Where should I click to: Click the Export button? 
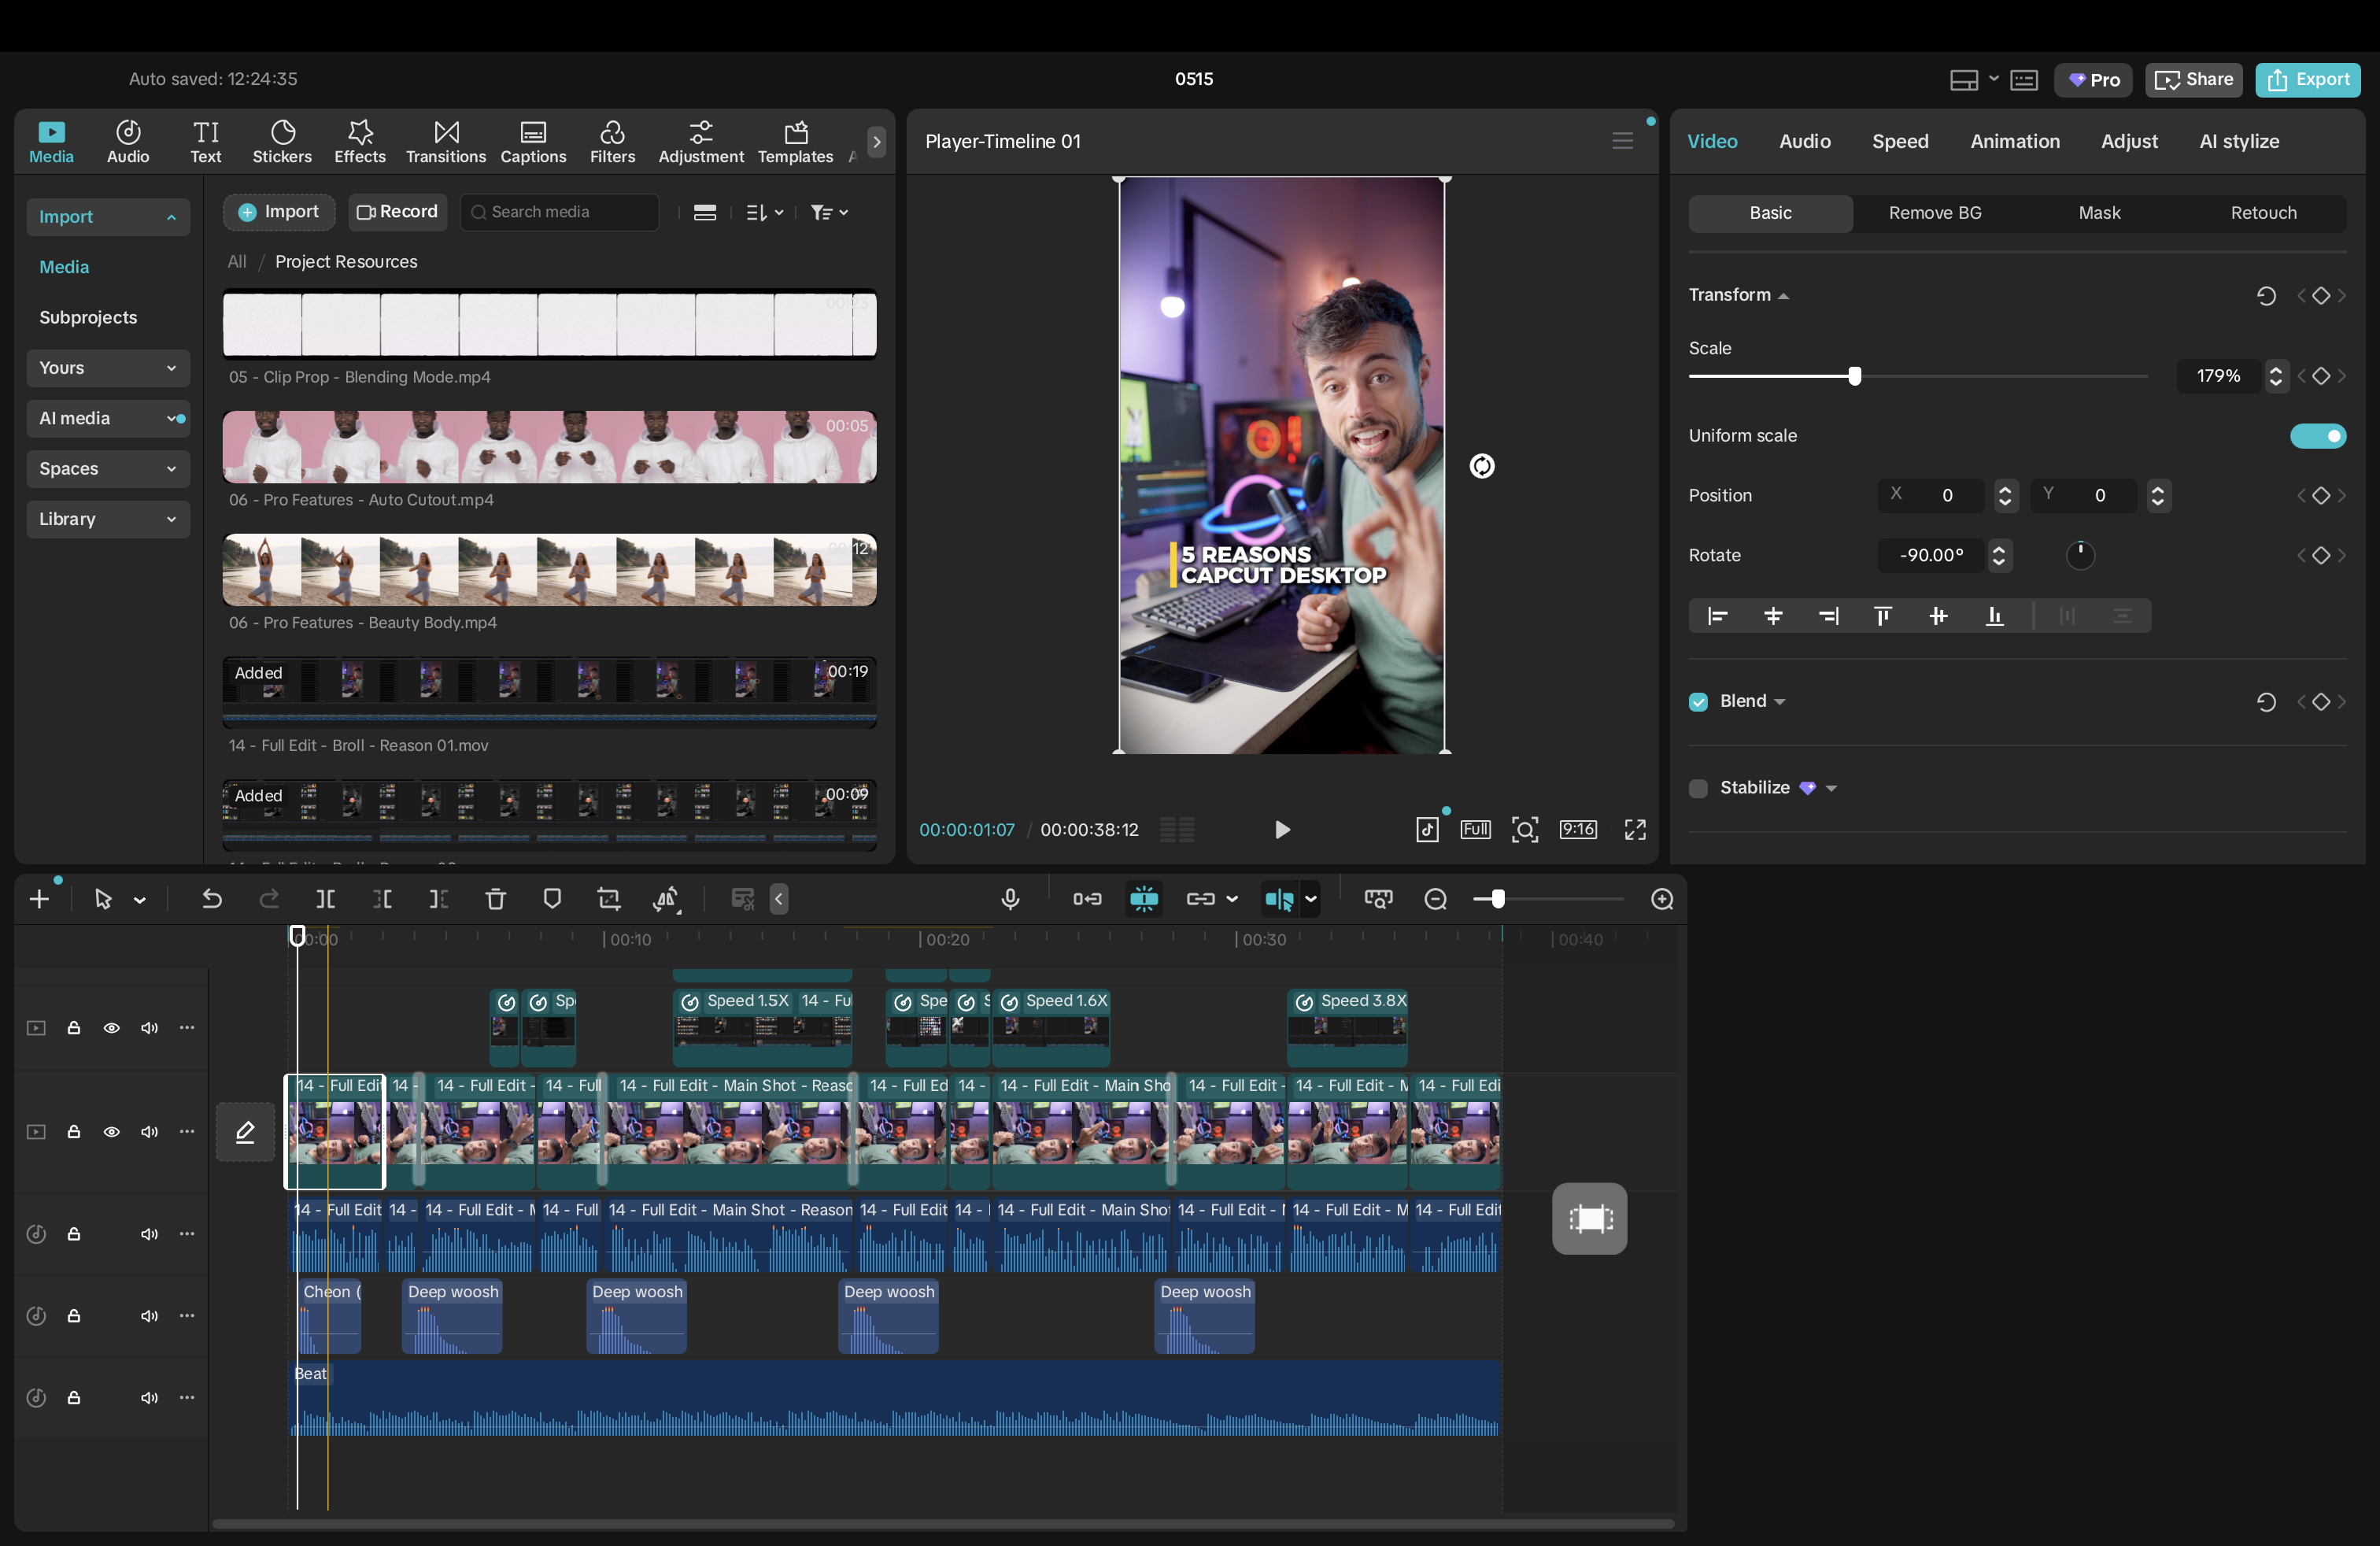coord(2307,79)
